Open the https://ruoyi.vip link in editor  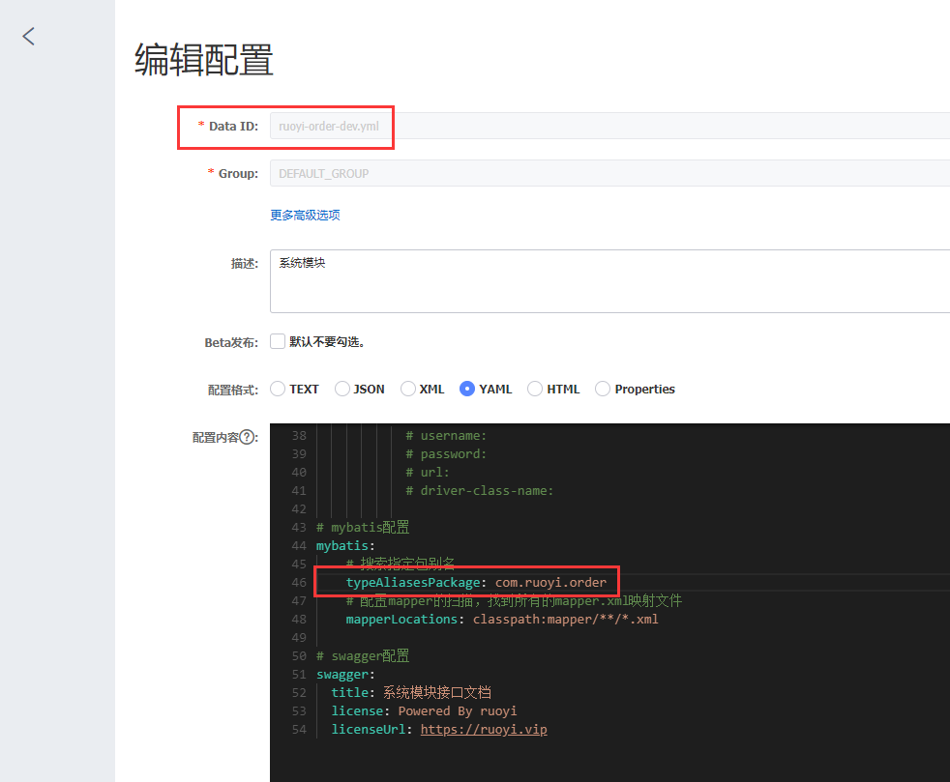point(484,730)
